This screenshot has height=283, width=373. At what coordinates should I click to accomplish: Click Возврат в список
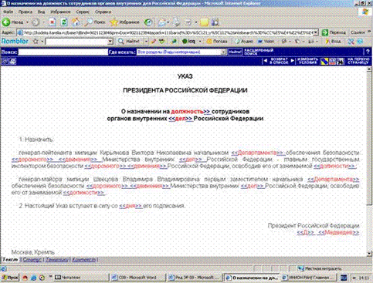[279, 61]
